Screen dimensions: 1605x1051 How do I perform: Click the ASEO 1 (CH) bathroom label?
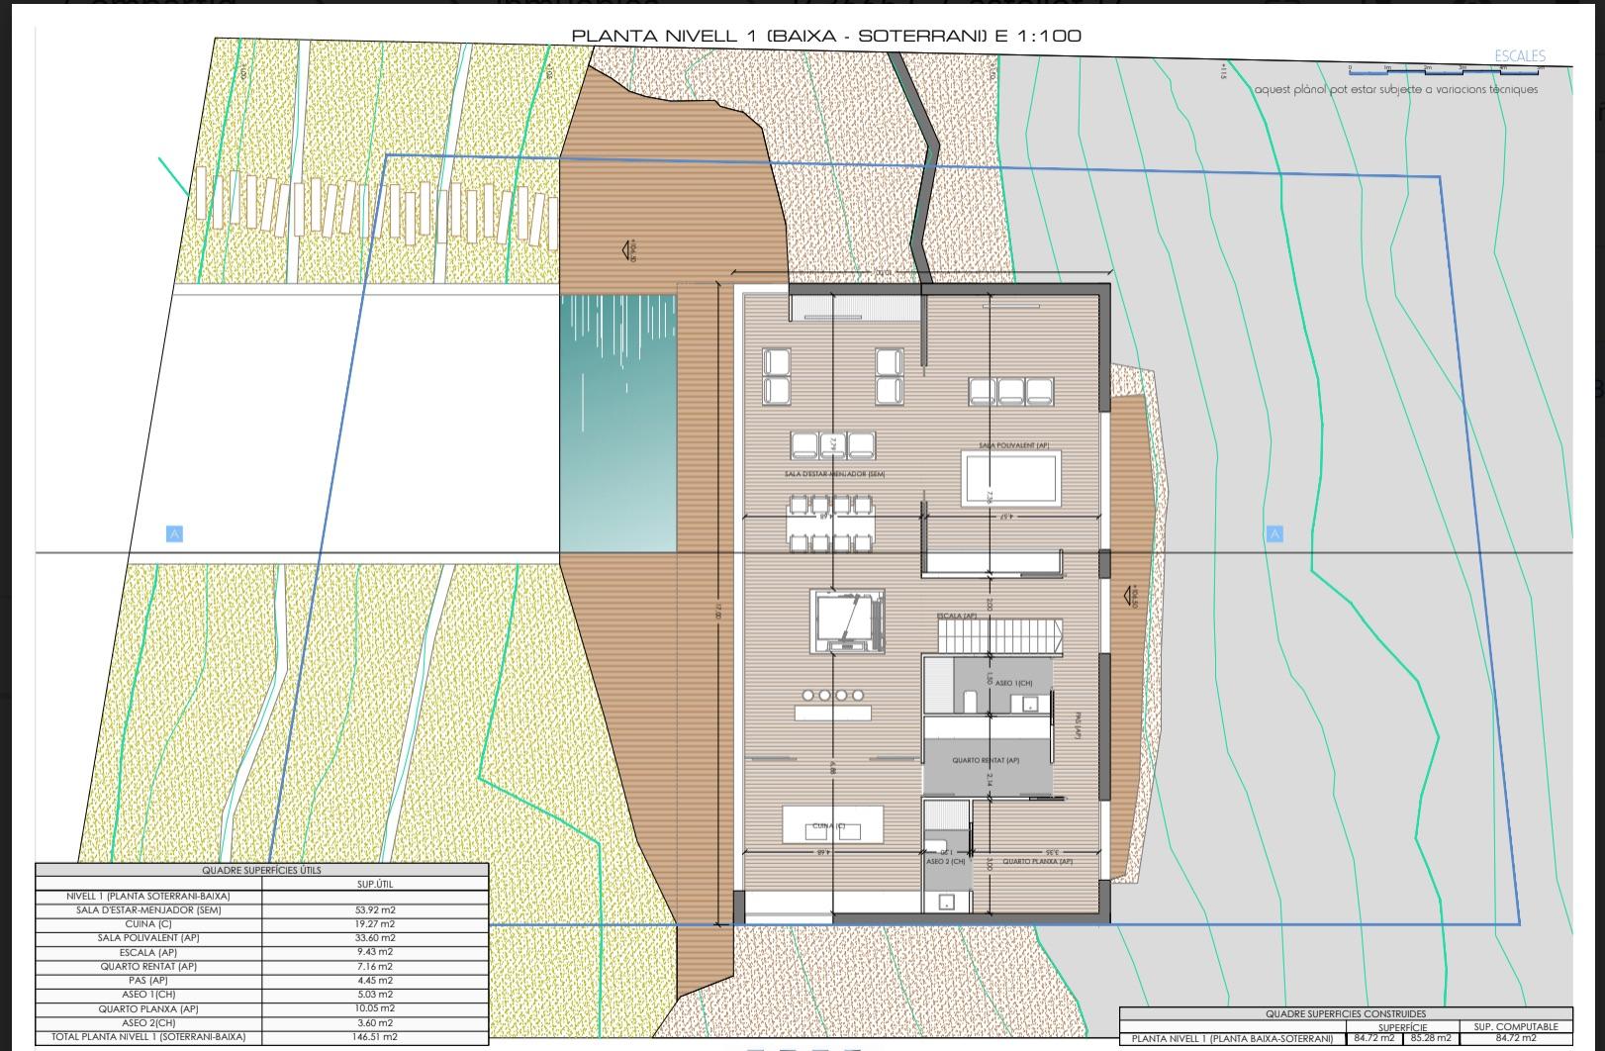1012,683
